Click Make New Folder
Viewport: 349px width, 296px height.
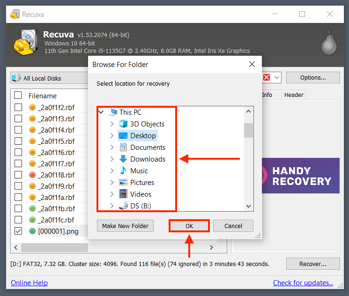(x=125, y=226)
